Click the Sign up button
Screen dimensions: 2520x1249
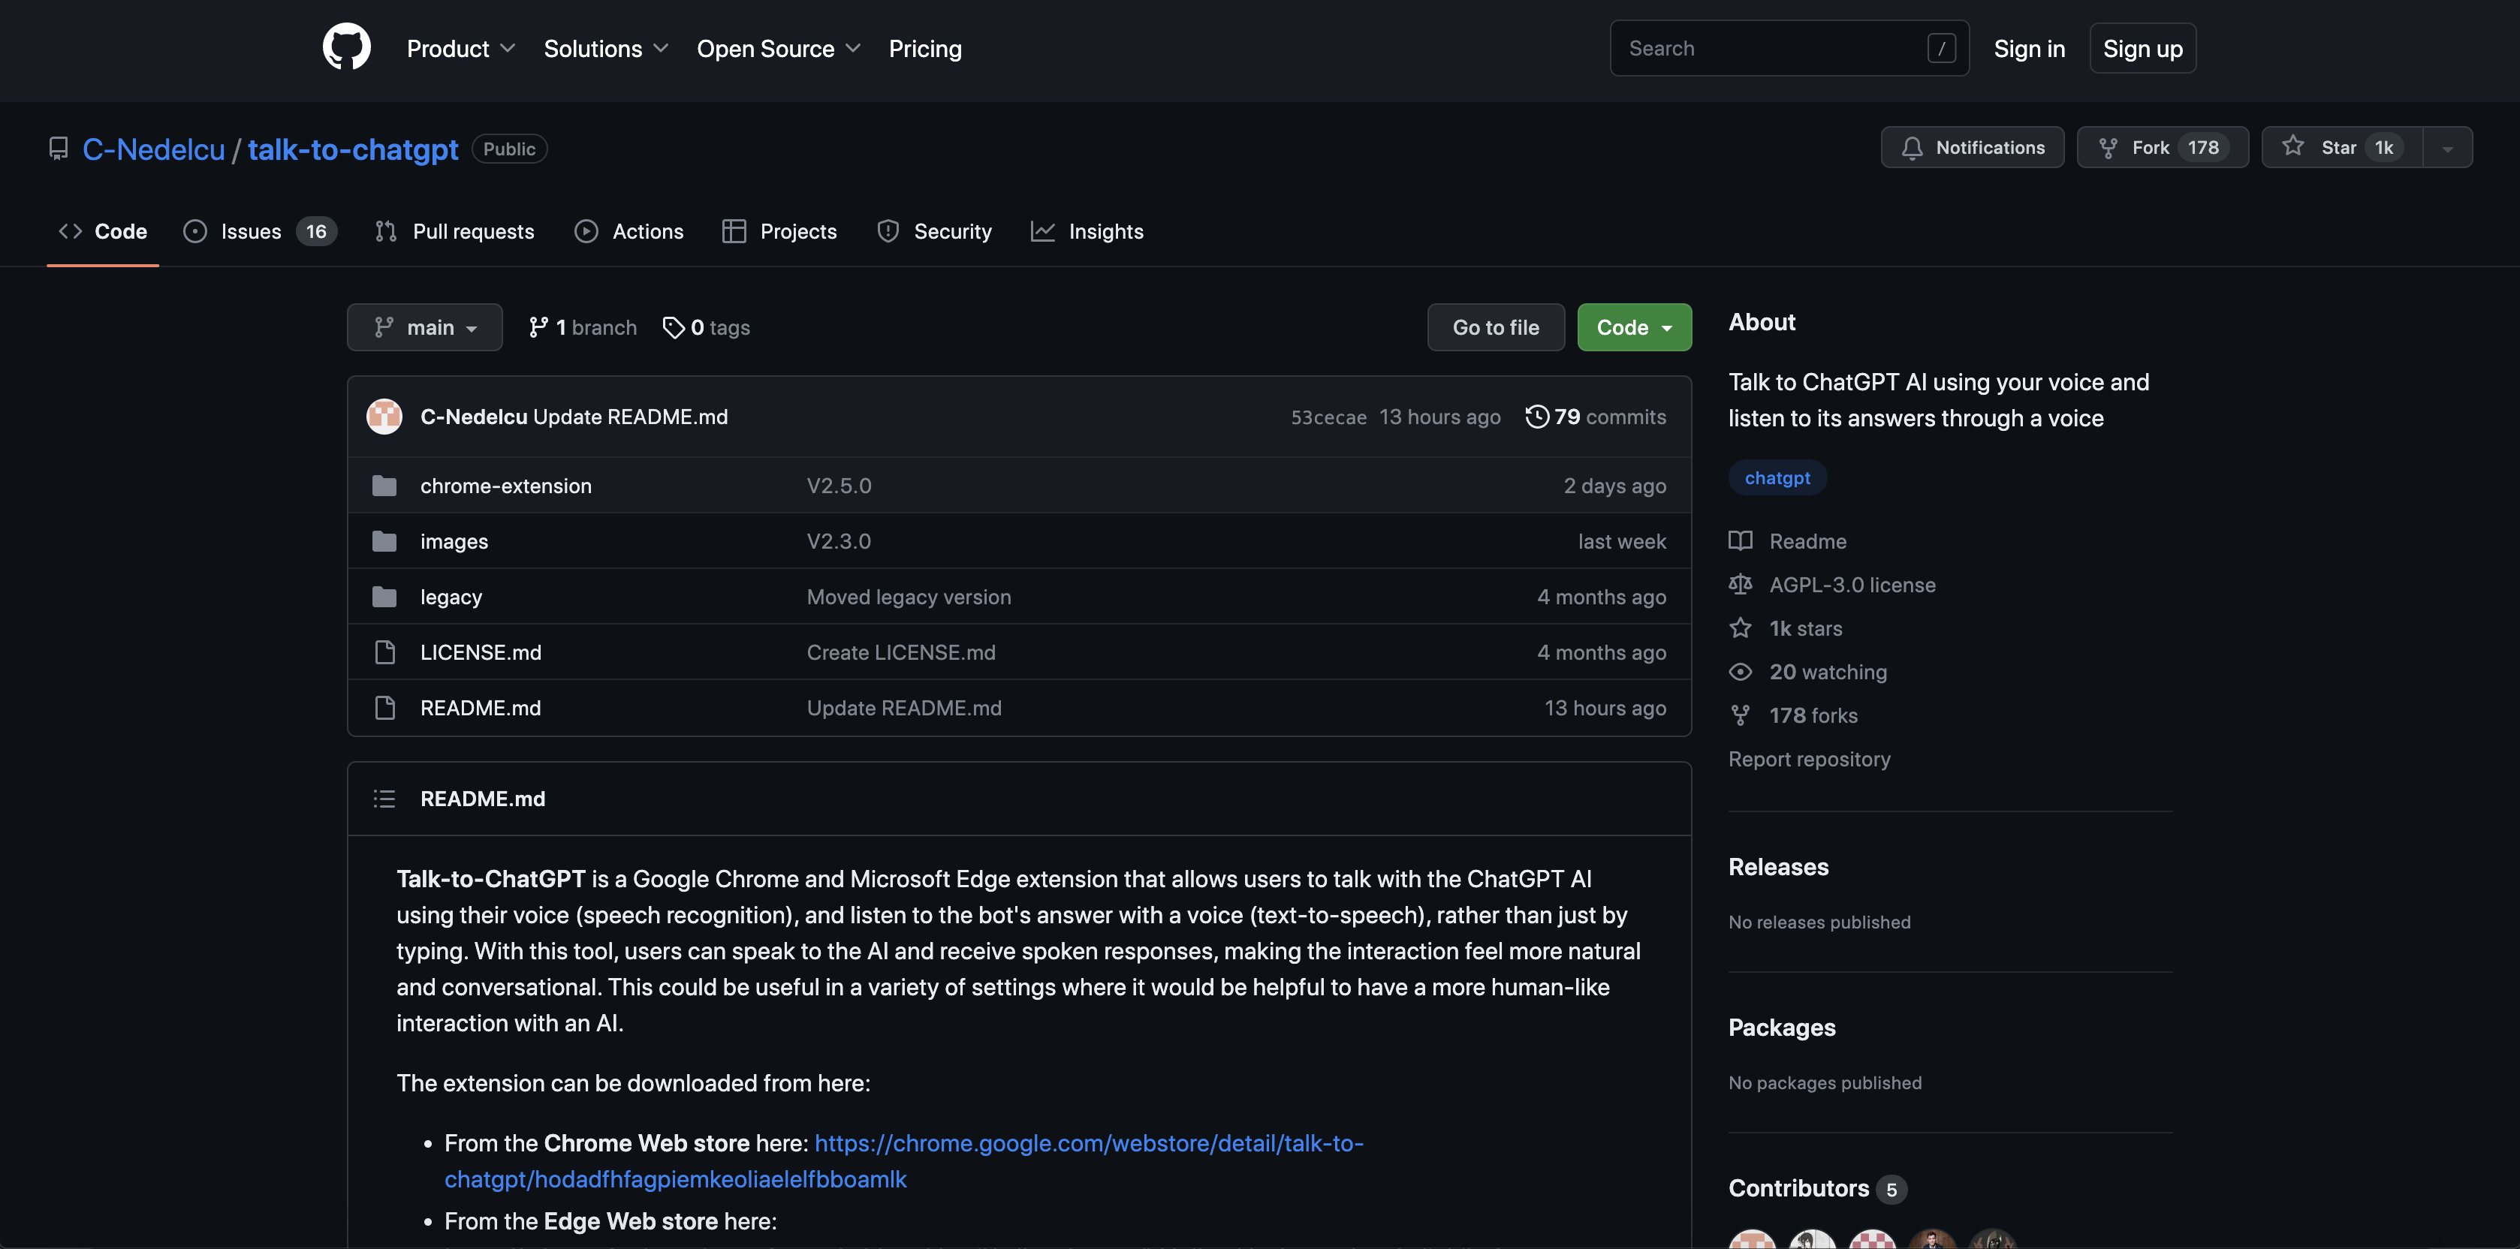point(2142,48)
